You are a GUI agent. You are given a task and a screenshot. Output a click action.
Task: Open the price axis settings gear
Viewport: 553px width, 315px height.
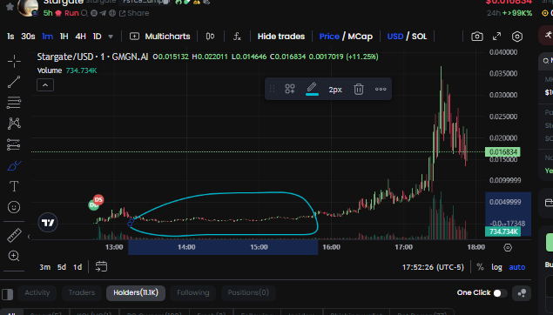(508, 248)
